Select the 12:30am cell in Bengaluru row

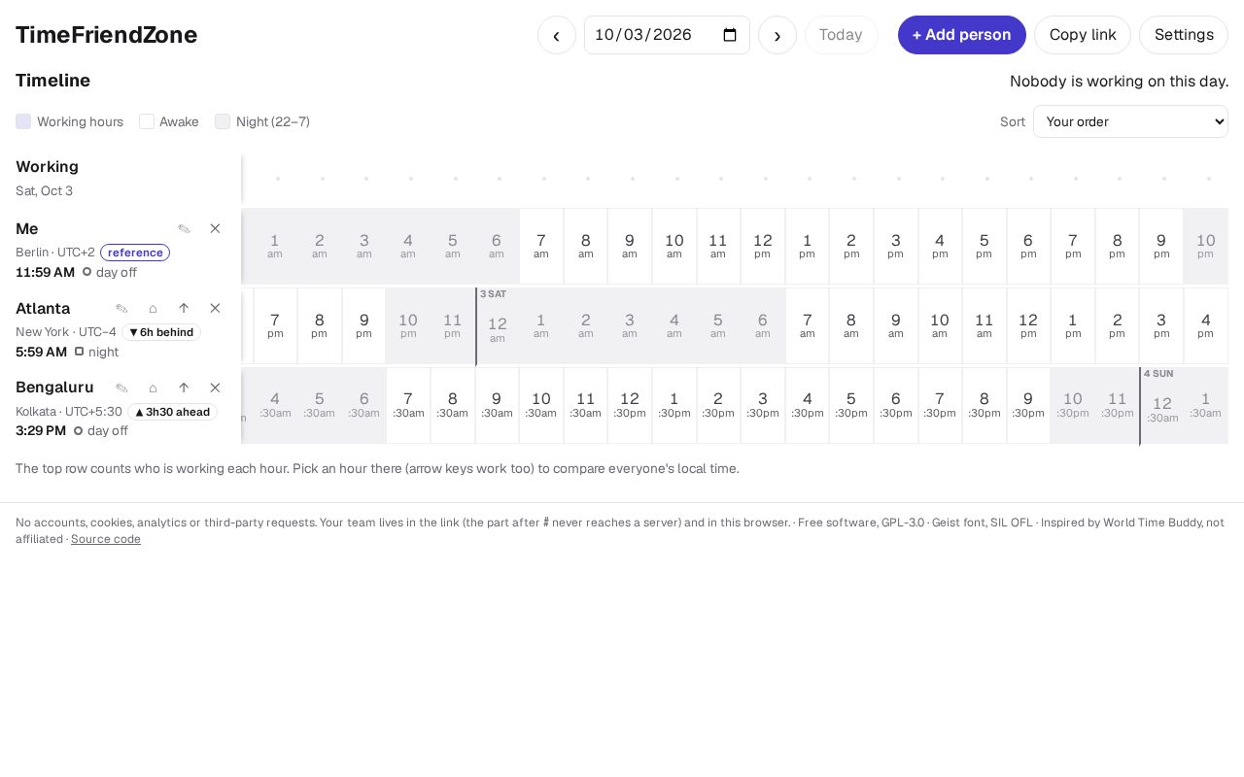(1162, 407)
